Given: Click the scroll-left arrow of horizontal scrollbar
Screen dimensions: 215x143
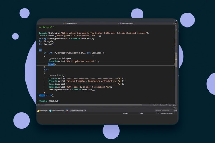Looking at the screenshot, I should pyautogui.click(x=44, y=105).
